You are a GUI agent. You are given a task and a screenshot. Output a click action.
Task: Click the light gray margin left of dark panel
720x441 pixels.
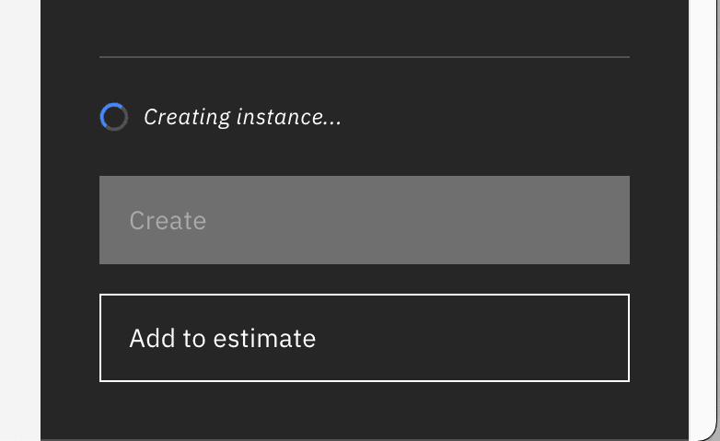pyautogui.click(x=20, y=221)
